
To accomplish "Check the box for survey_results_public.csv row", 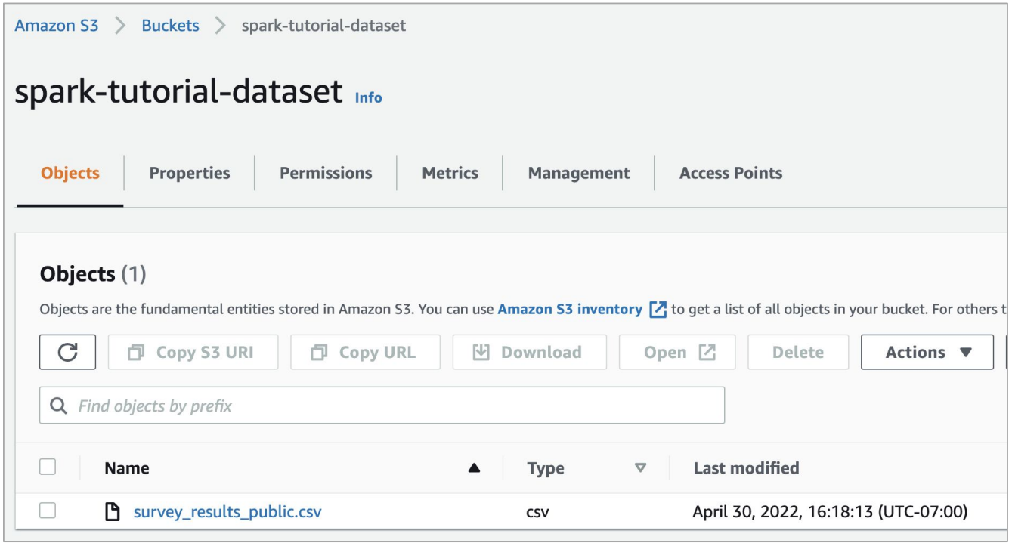I will point(48,511).
